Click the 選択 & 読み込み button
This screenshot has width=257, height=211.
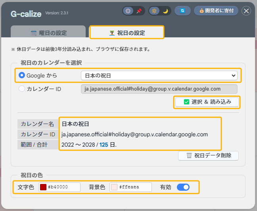(x=207, y=102)
